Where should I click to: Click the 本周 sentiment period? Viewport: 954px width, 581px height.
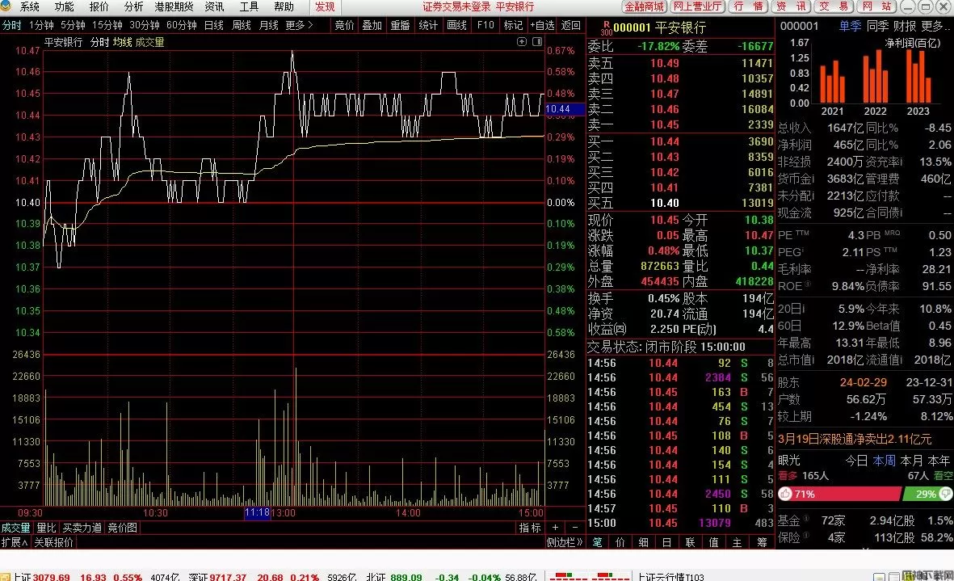tap(884, 461)
